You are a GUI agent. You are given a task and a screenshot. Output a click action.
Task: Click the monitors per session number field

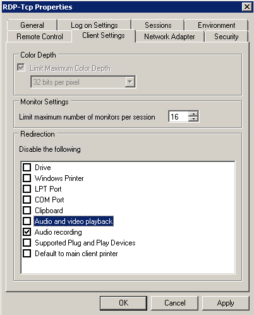tap(178, 116)
